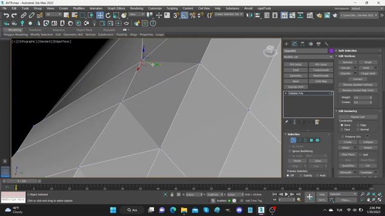Image resolution: width=385 pixels, height=216 pixels.
Task: Select SubObj preview selection radio
Action: 301,175
